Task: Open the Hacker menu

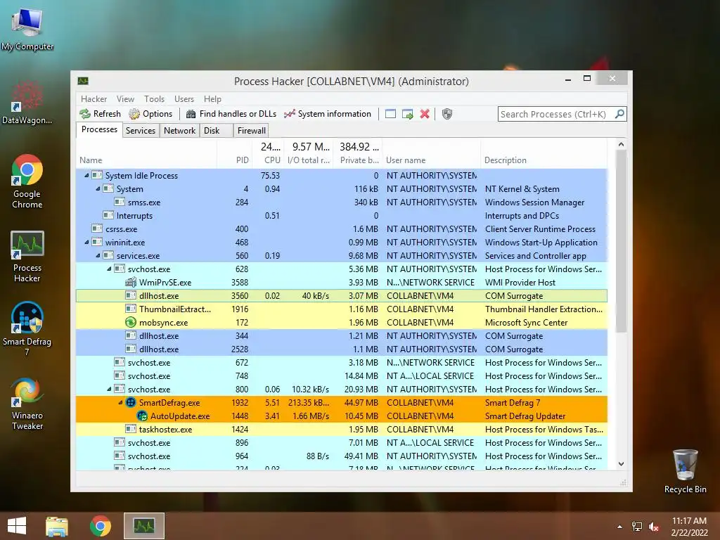Action: pos(94,99)
